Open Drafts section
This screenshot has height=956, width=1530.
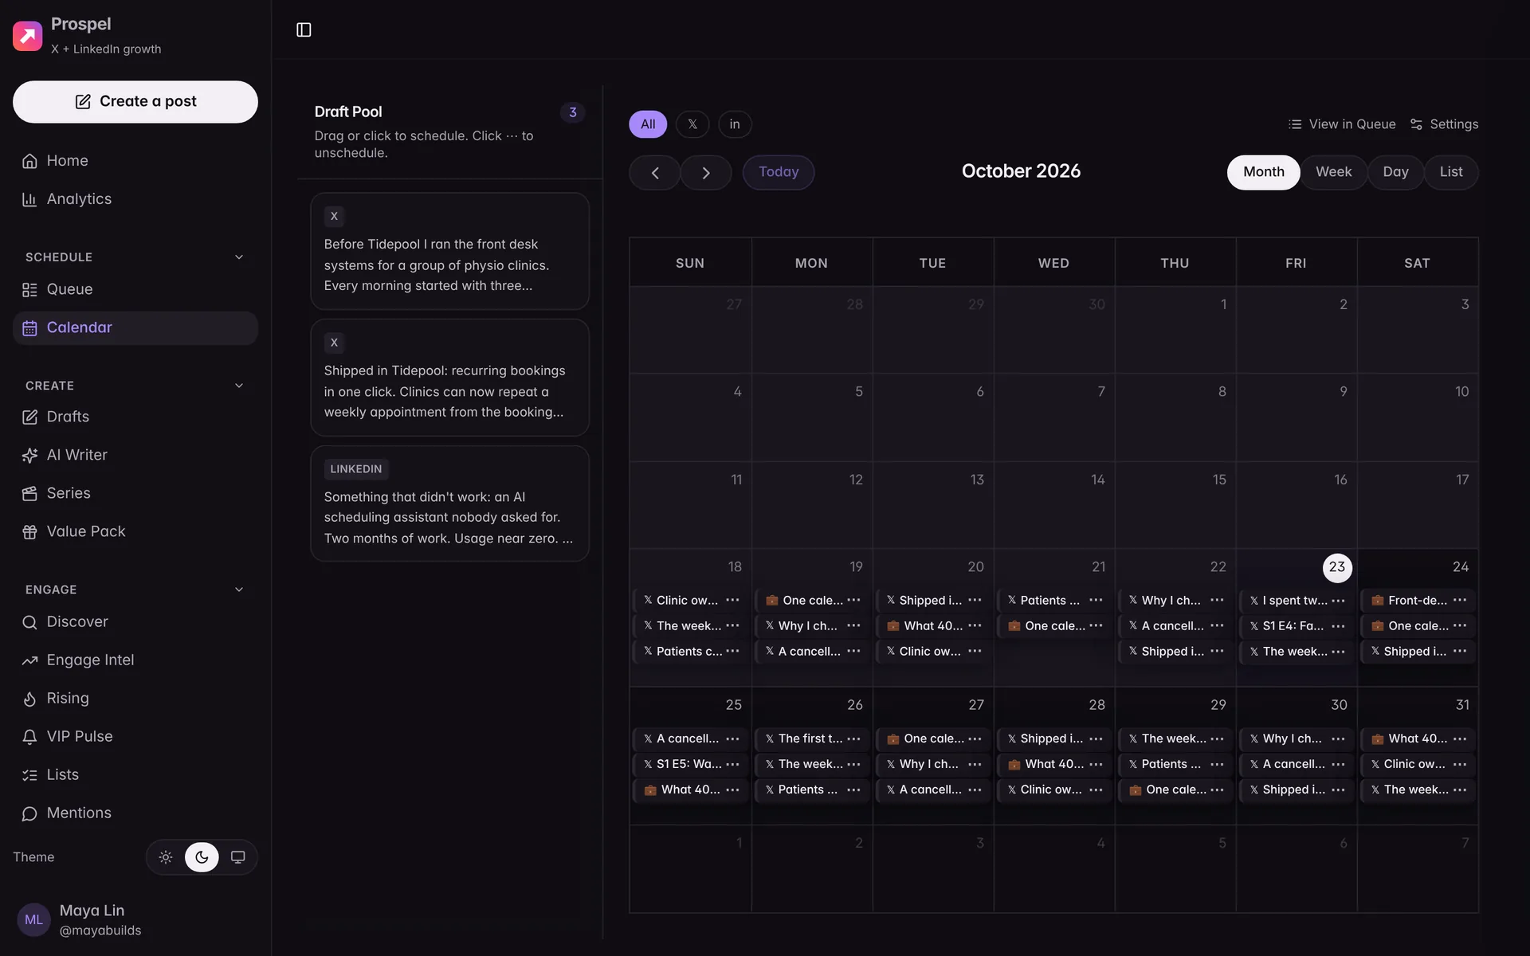(x=135, y=417)
